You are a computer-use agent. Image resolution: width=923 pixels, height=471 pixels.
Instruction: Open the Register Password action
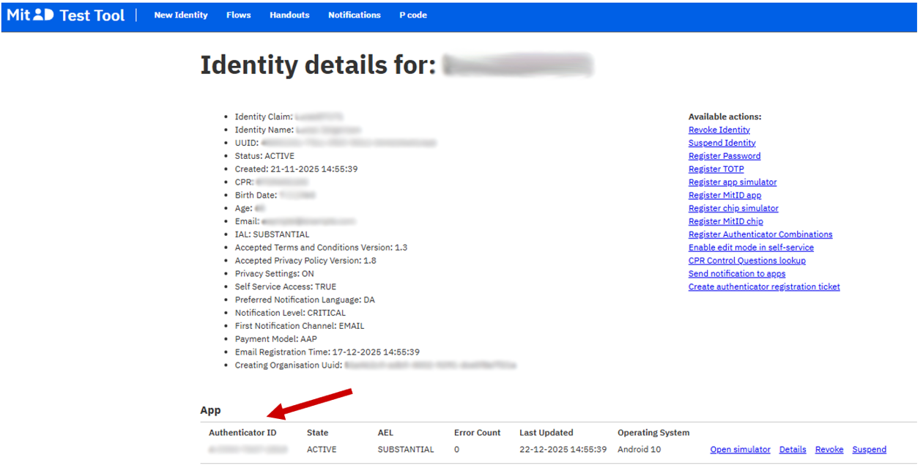(x=724, y=157)
